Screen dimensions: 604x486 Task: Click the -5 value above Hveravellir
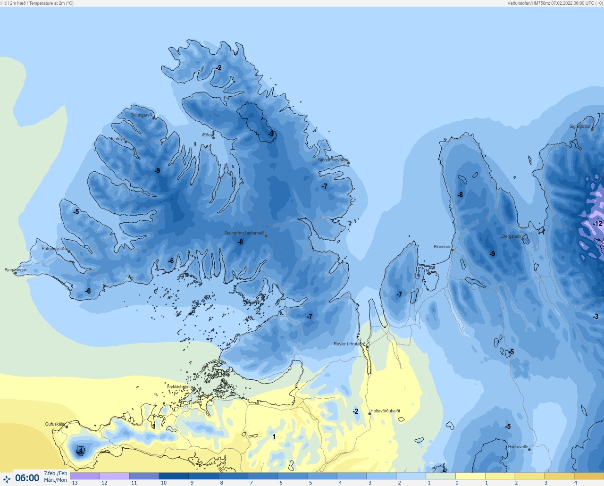[x=508, y=427]
